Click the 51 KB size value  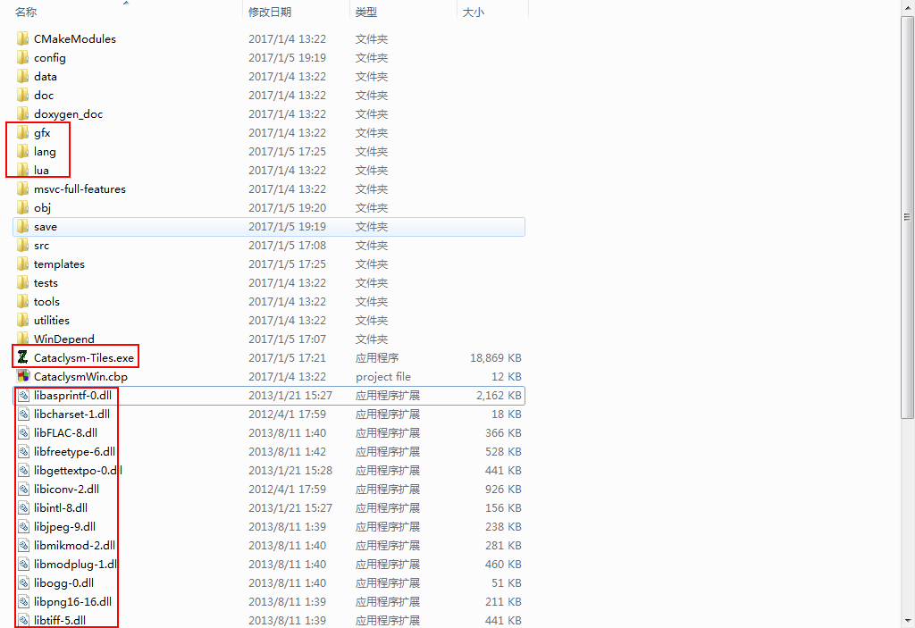tap(506, 582)
